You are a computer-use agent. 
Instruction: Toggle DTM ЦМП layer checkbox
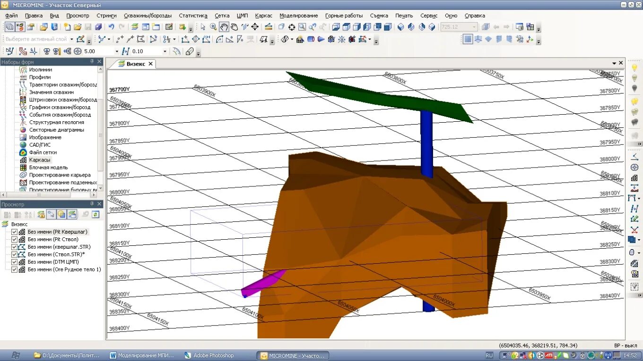14,262
